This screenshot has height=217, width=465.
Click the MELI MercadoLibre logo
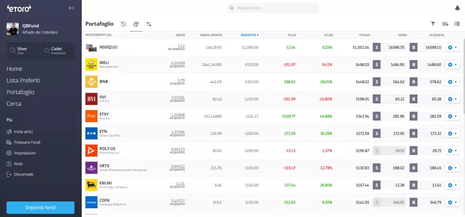tap(91, 65)
